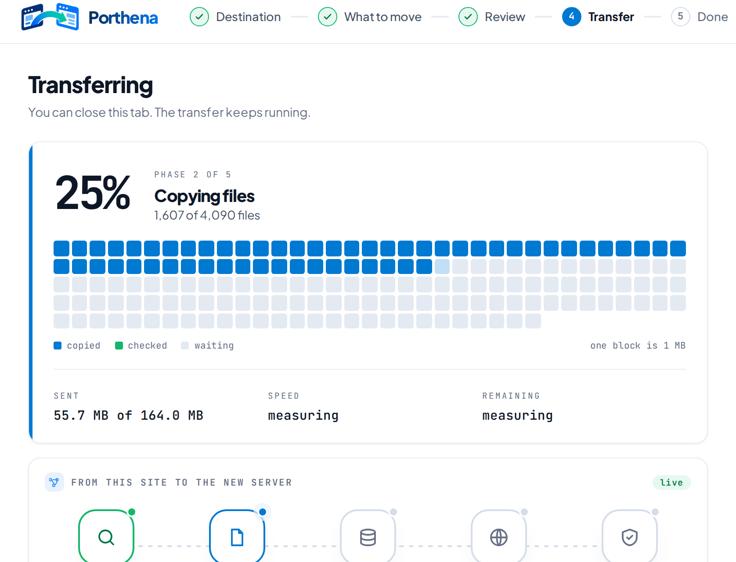
Task: Click the Transferring page heading
Action: tap(90, 85)
